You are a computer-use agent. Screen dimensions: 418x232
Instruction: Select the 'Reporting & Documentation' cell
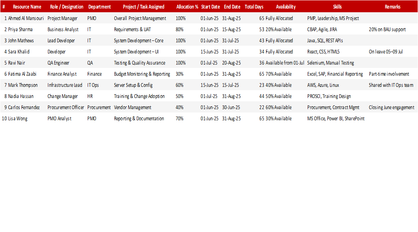tap(139, 119)
